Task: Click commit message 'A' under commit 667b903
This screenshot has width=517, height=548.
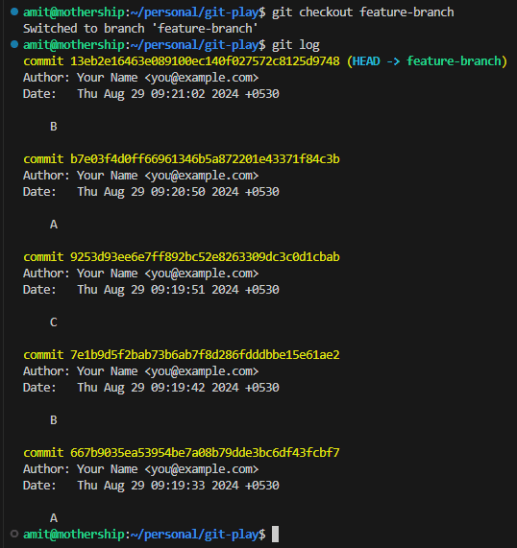Action: pos(54,518)
